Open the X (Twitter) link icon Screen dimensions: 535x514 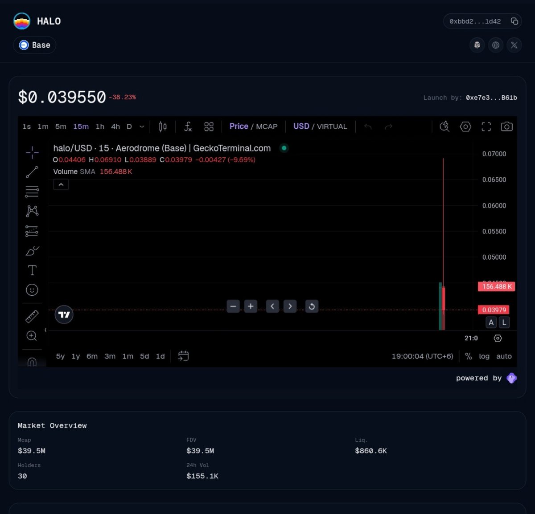(514, 45)
